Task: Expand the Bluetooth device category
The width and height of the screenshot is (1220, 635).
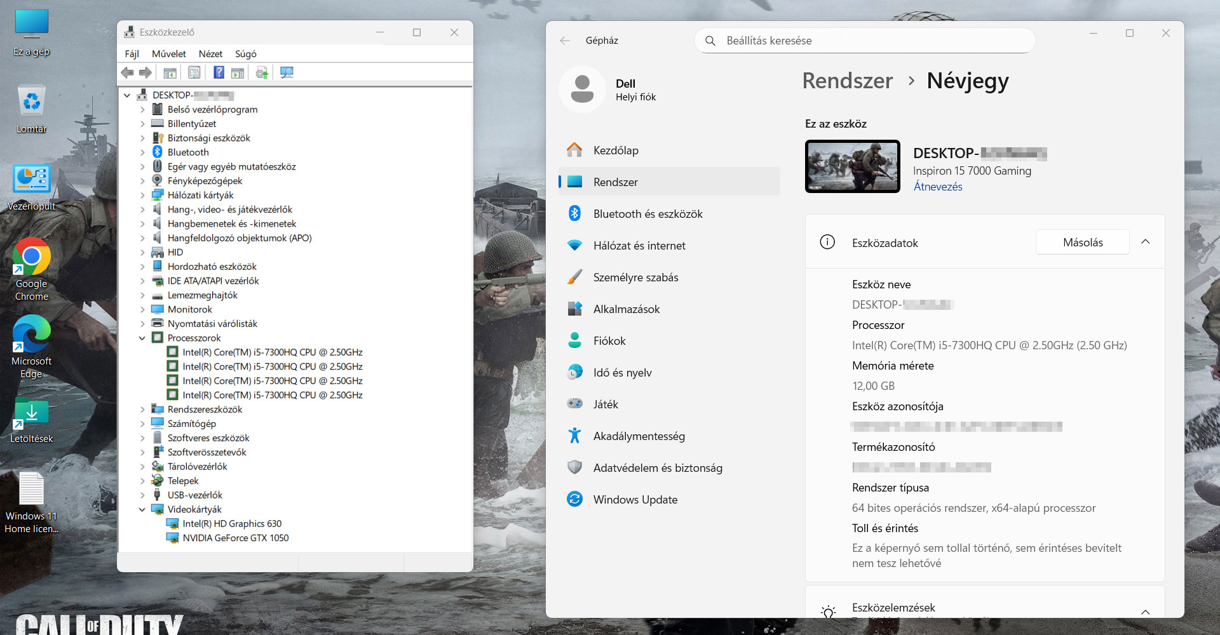Action: click(x=142, y=152)
